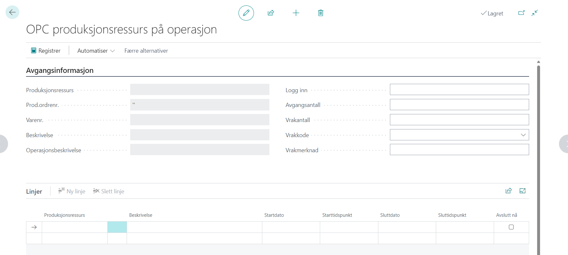The width and height of the screenshot is (568, 255).
Task: Click the trash delete icon
Action: coord(320,13)
